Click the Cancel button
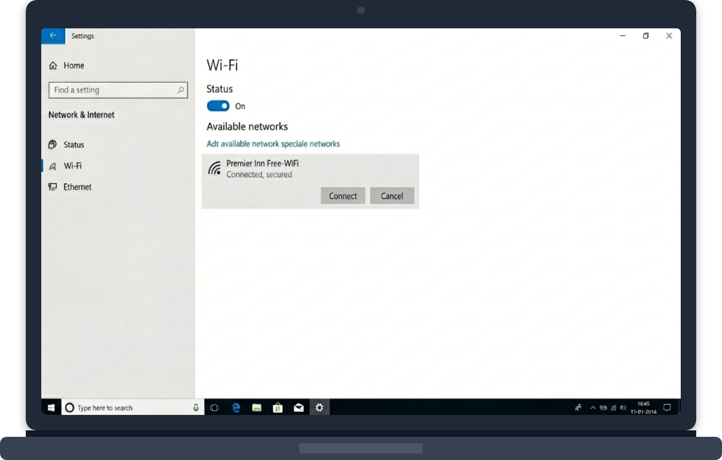 point(392,196)
